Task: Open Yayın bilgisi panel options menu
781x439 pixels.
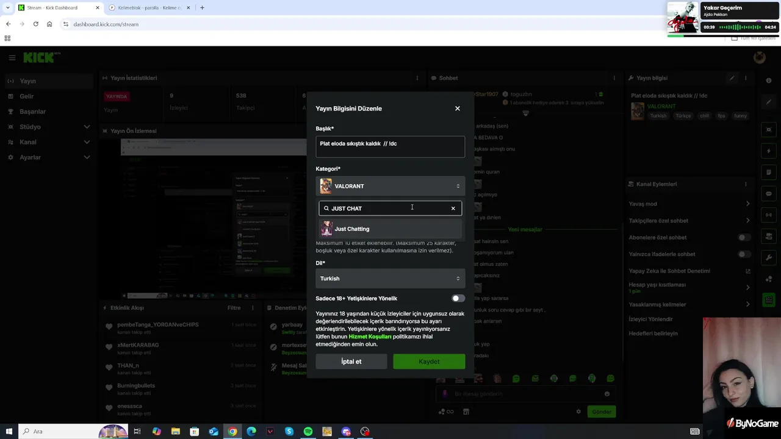Action: tap(746, 78)
